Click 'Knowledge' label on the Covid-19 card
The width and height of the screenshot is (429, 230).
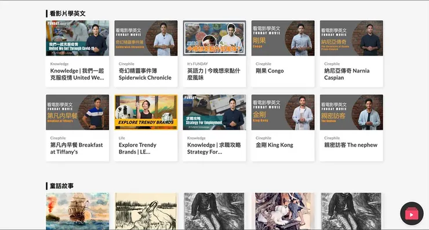(59, 64)
